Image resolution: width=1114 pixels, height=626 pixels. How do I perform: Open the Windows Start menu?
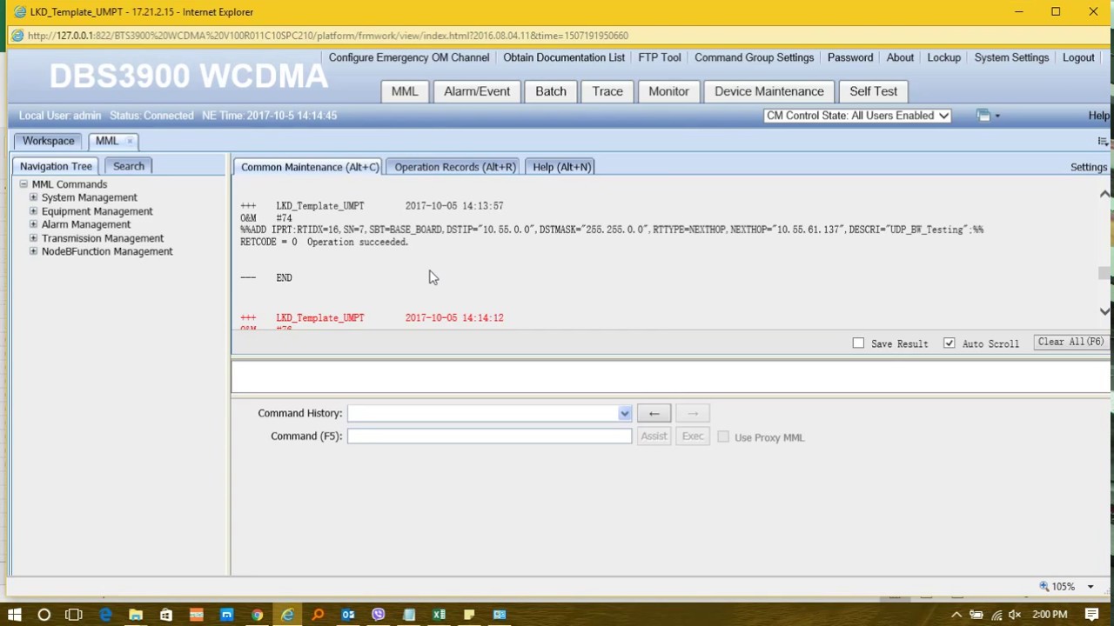click(14, 615)
